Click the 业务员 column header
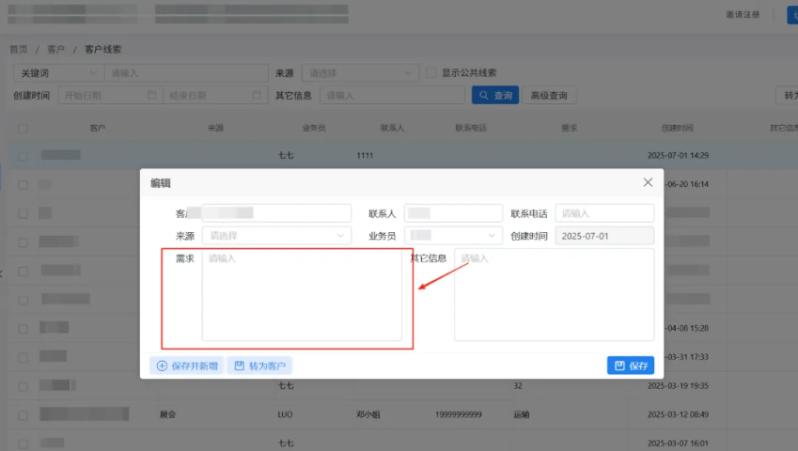This screenshot has height=451, width=798. pyautogui.click(x=314, y=128)
